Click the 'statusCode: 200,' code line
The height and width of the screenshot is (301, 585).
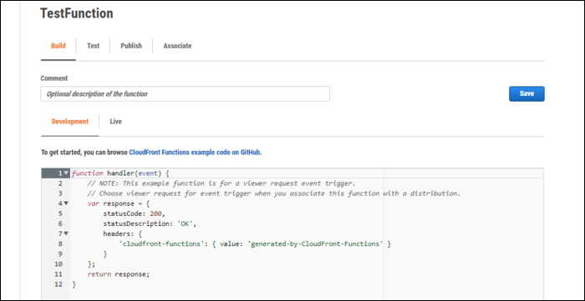[x=134, y=213]
